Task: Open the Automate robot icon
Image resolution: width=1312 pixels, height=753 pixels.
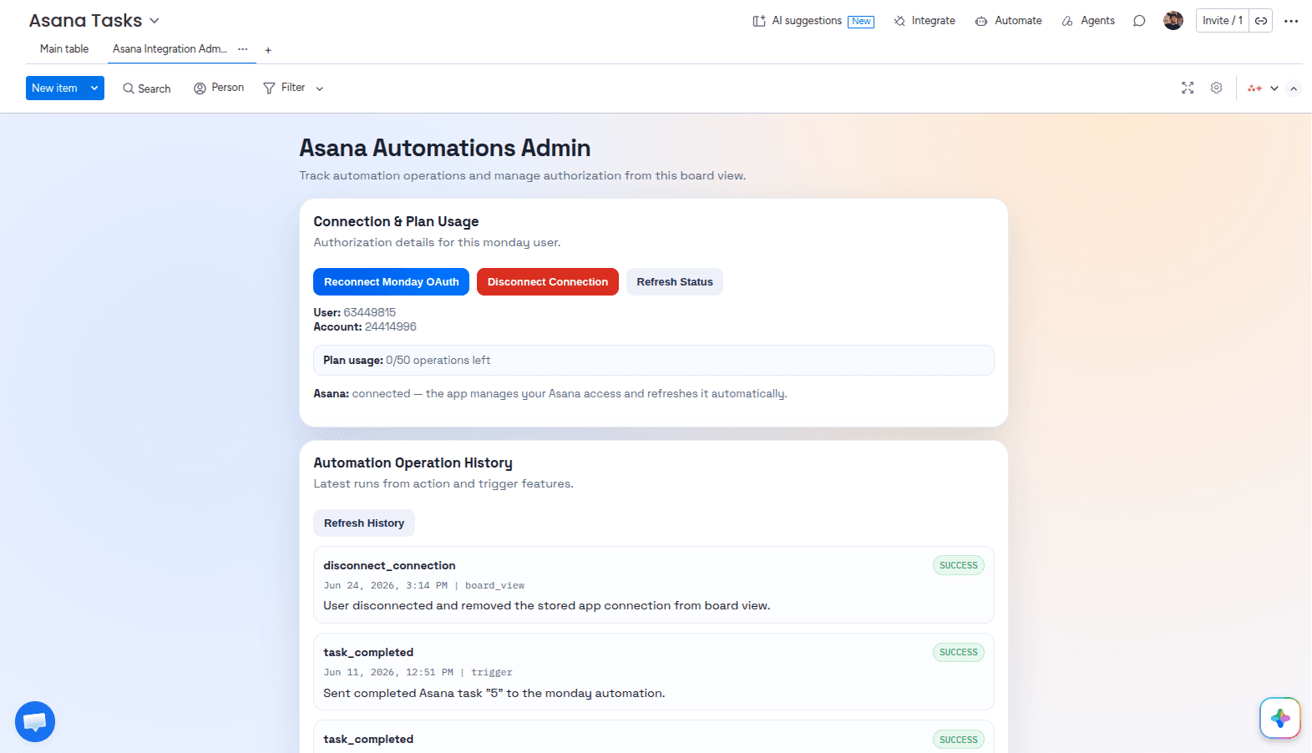Action: (981, 21)
